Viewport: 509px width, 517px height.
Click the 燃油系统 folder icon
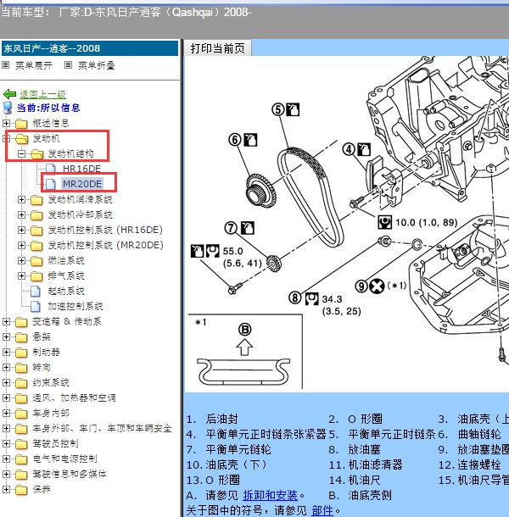(x=36, y=261)
